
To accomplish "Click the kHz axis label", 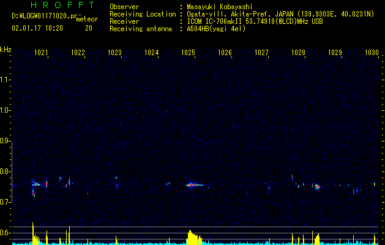I will pos(6,50).
